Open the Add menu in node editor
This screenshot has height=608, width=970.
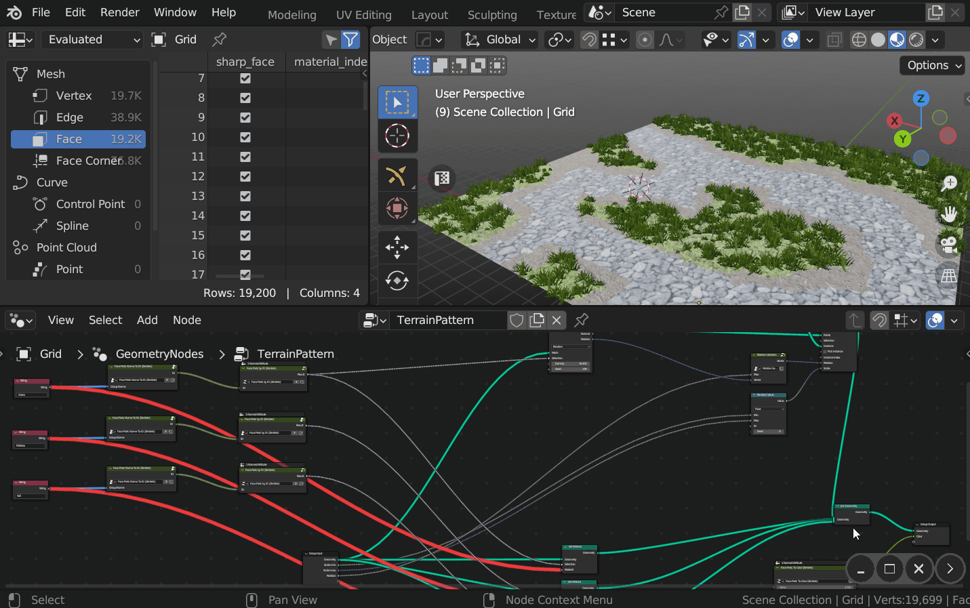click(147, 320)
